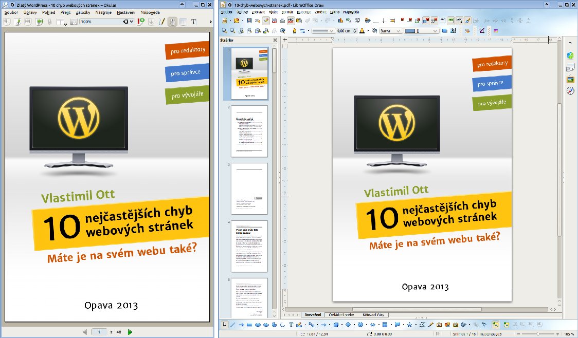
Task: Select the smiley symbol shapes tool
Action: pyautogui.click(x=360, y=325)
